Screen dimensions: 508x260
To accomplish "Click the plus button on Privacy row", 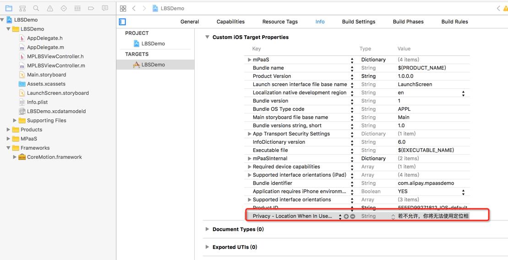I will pos(346,217).
